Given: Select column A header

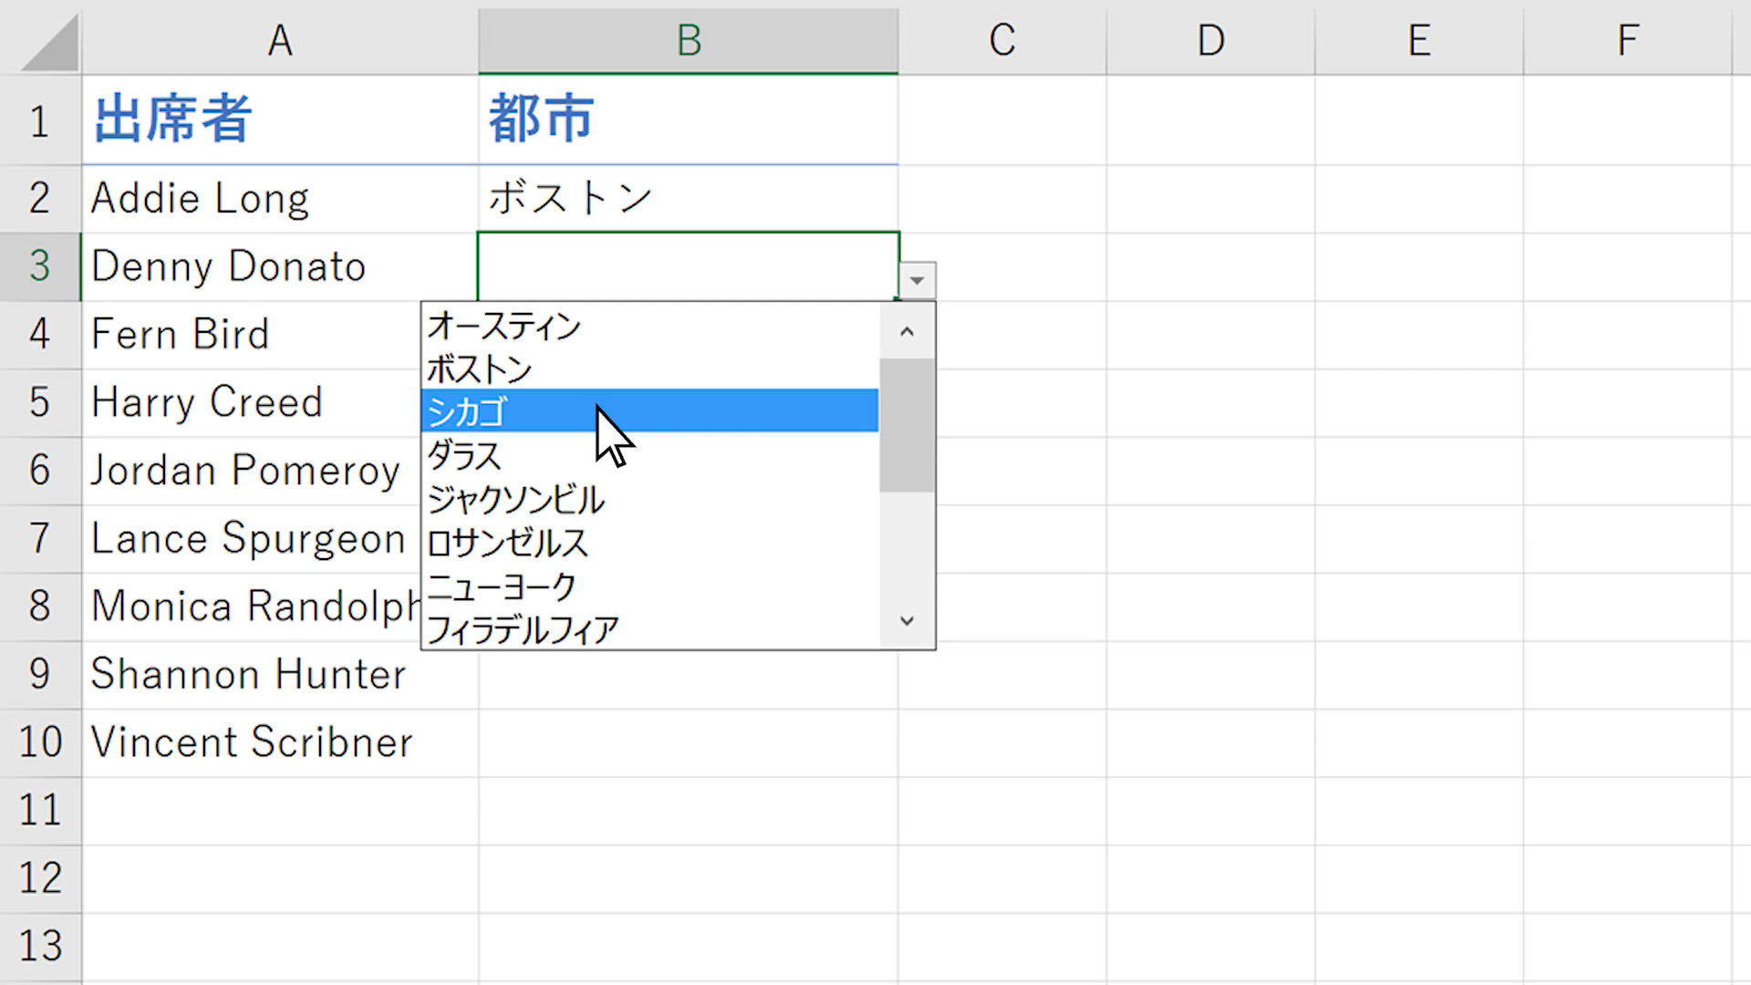Looking at the screenshot, I should point(279,40).
